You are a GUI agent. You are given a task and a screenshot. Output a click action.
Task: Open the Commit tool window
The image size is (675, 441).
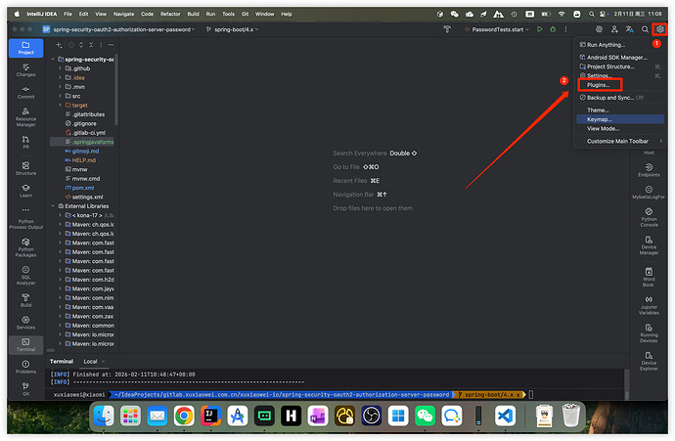pos(25,93)
